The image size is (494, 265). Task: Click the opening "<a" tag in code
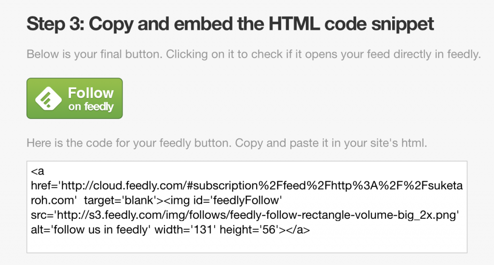coord(37,171)
